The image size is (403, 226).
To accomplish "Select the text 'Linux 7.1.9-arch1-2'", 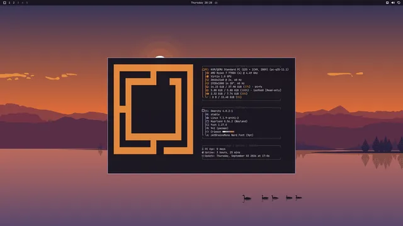I will (x=225, y=118).
